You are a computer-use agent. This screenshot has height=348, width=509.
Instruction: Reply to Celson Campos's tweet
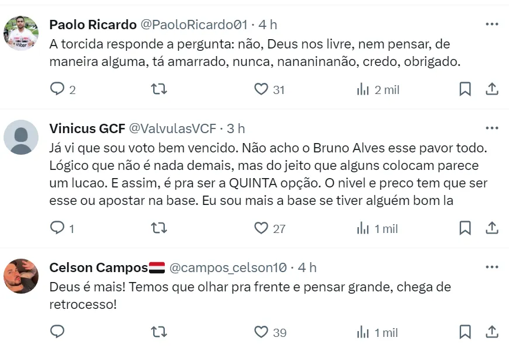57,332
